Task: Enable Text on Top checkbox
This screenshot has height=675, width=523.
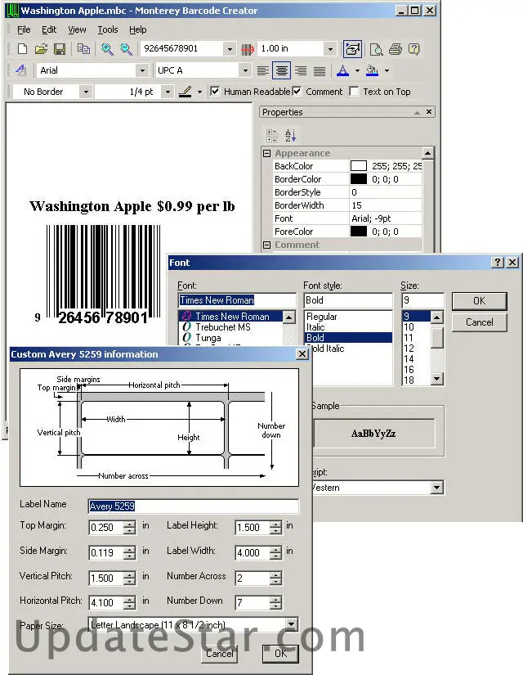Action: click(354, 92)
